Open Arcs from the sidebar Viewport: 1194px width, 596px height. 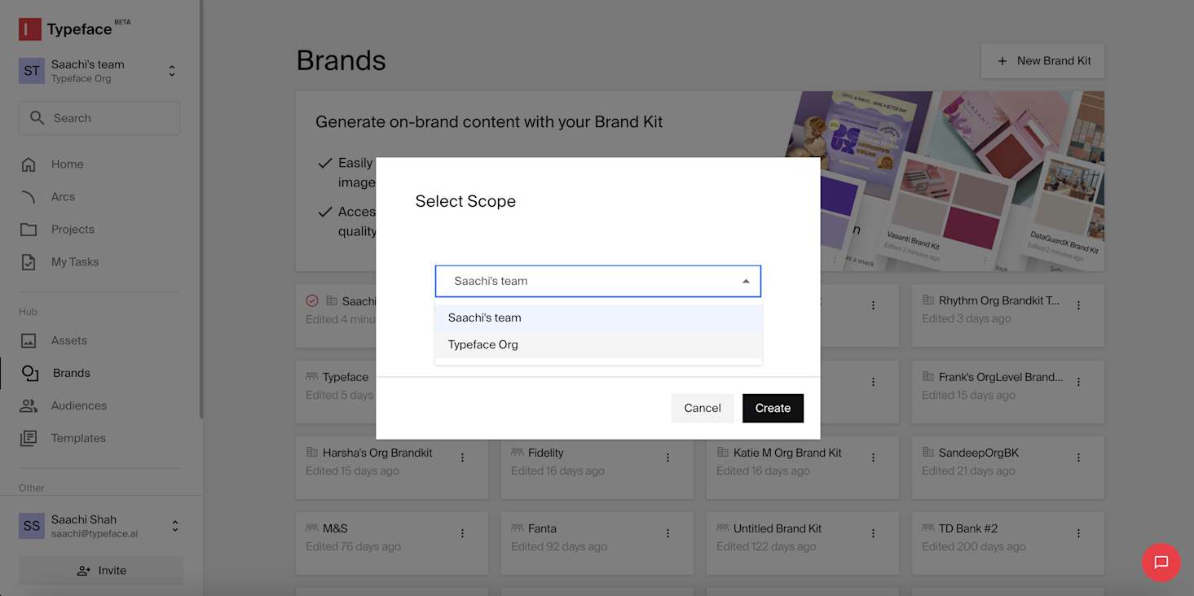click(63, 197)
